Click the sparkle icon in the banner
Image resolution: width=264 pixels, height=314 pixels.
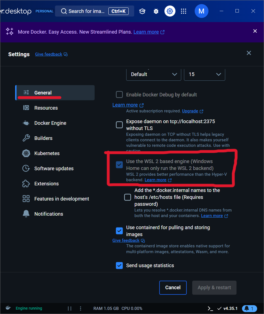pos(9,31)
